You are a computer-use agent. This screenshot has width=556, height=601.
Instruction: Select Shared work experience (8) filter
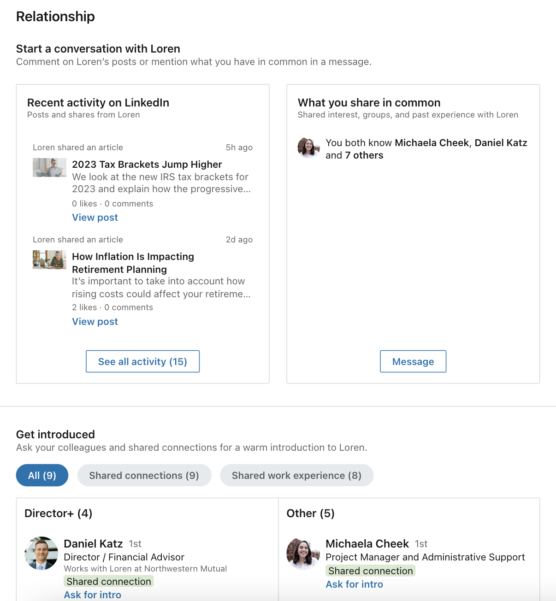click(296, 475)
